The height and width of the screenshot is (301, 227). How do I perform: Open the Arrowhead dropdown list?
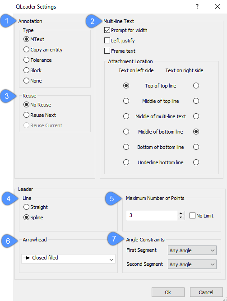click(68, 259)
